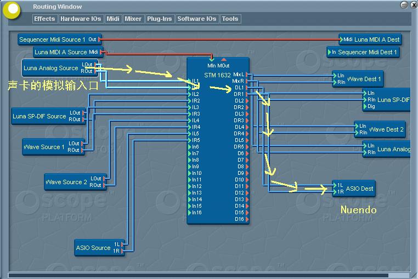Image resolution: width=418 pixels, height=279 pixels.
Task: Click IL2 input port on STM 1632
Action: click(x=190, y=94)
